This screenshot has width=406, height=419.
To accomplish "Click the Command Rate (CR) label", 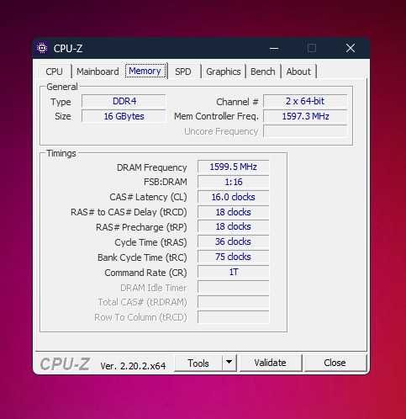I will coord(145,273).
